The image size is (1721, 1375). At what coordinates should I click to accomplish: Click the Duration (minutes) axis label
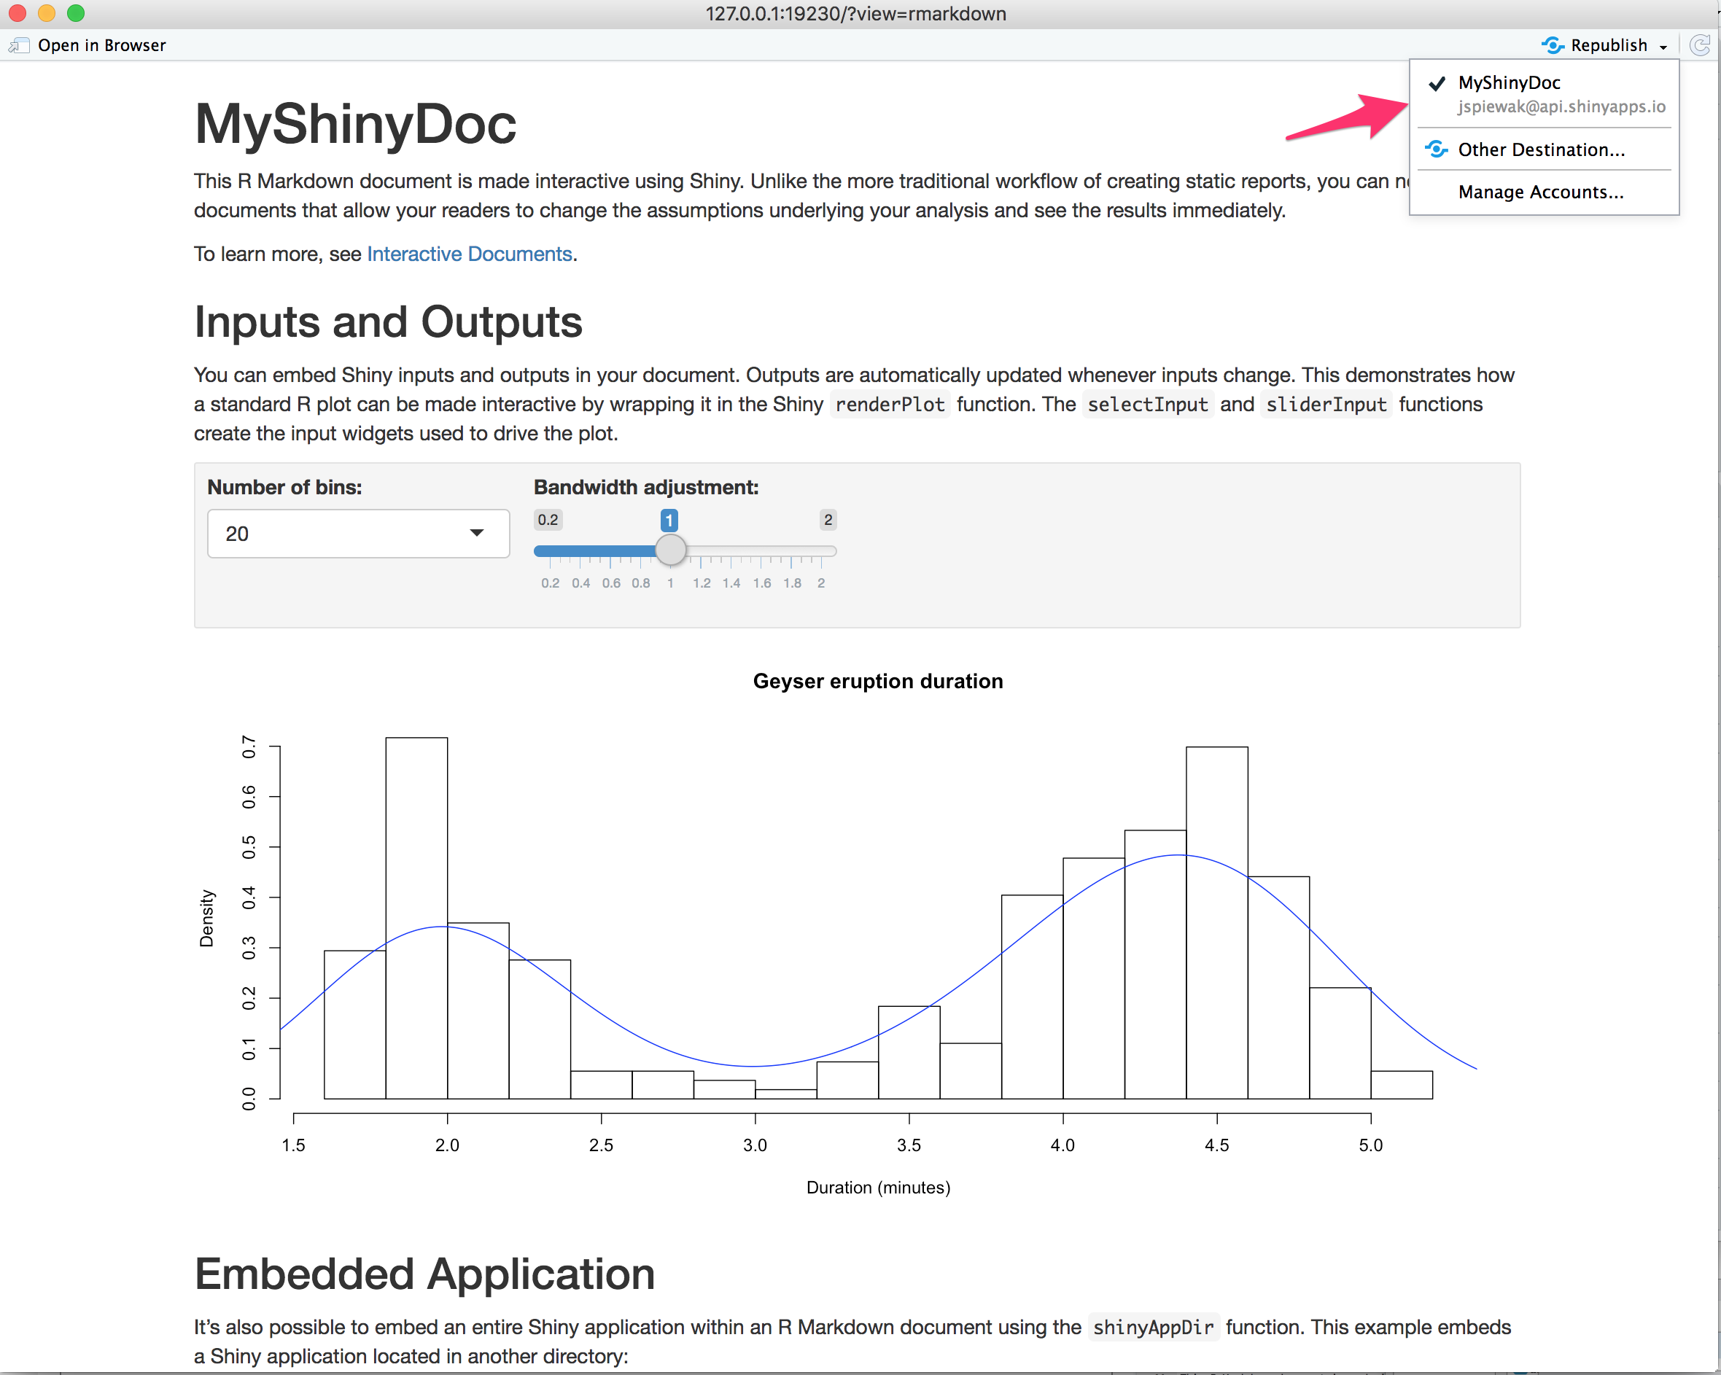[878, 1188]
